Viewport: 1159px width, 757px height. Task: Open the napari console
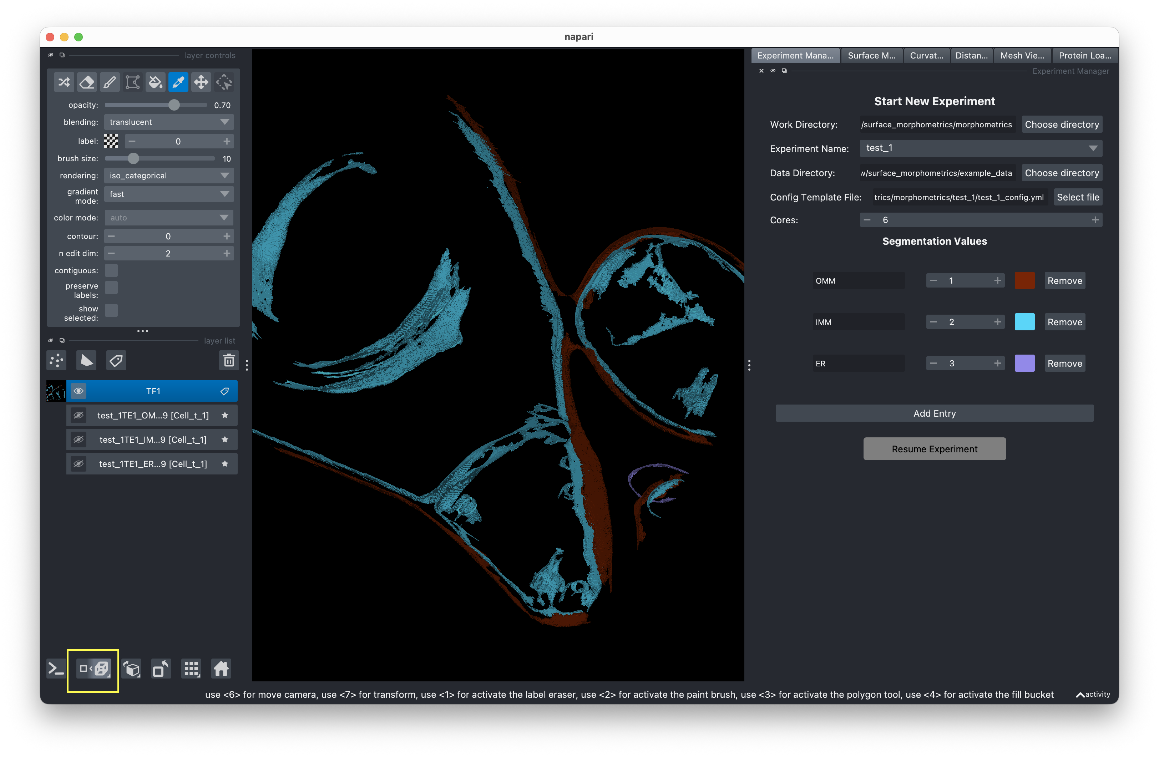pyautogui.click(x=56, y=669)
